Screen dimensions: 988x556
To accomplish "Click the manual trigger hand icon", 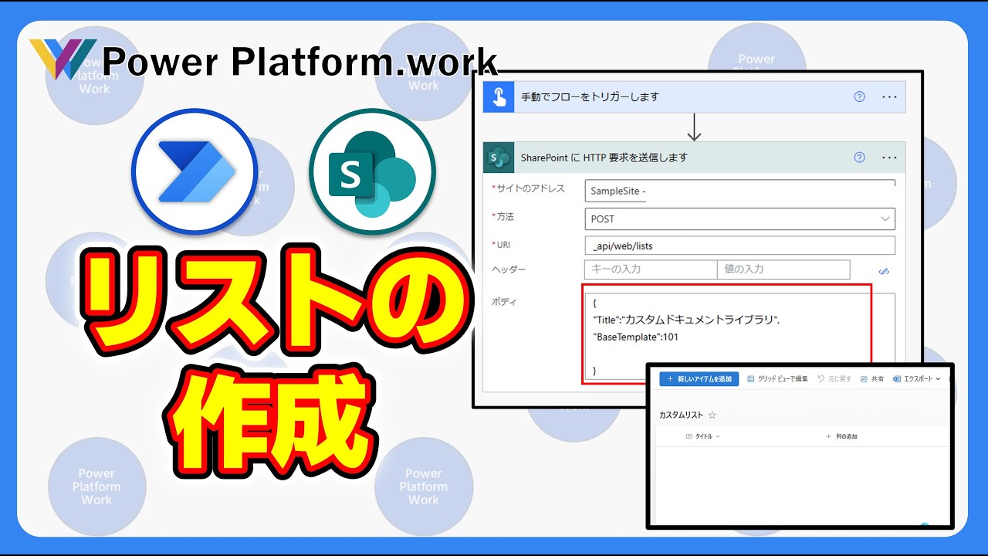I will 499,97.
